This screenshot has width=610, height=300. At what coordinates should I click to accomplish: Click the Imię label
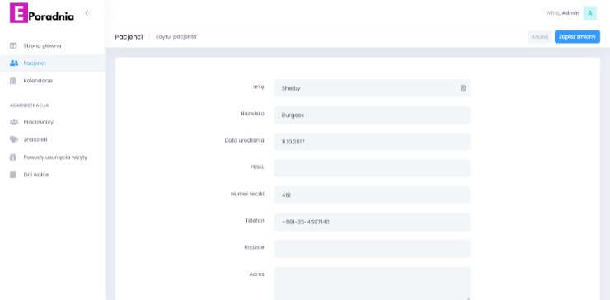coord(258,87)
